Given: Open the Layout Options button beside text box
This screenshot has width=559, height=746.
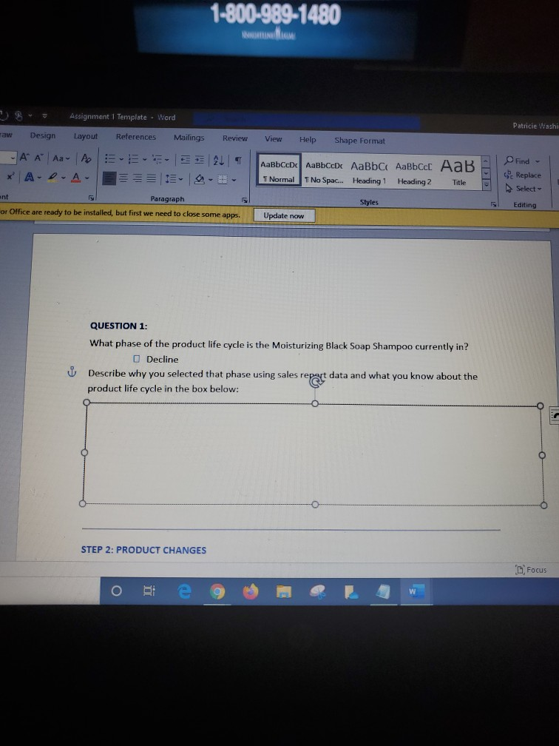Looking at the screenshot, I should 555,416.
